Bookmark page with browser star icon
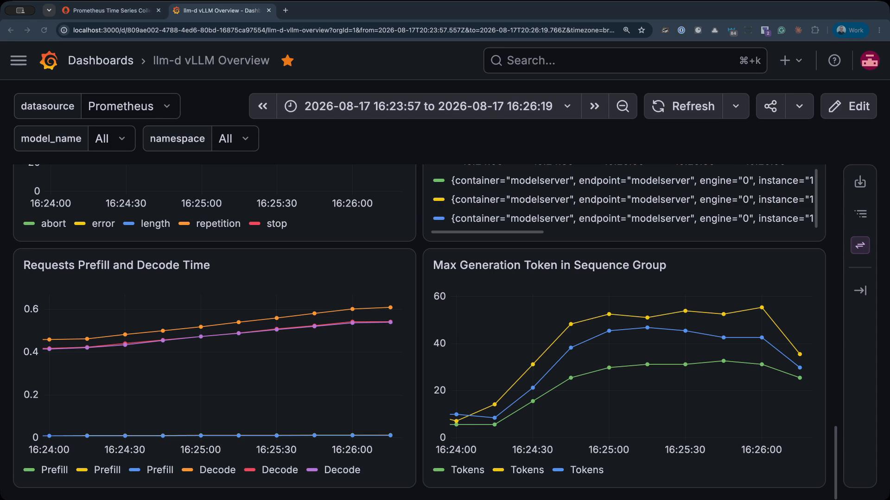The height and width of the screenshot is (500, 890). (642, 30)
